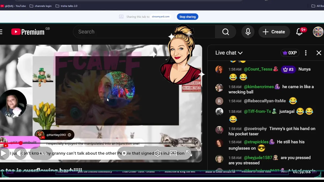The width and height of the screenshot is (324, 182).
Task: Click the search magnifier button
Action: [x=226, y=32]
